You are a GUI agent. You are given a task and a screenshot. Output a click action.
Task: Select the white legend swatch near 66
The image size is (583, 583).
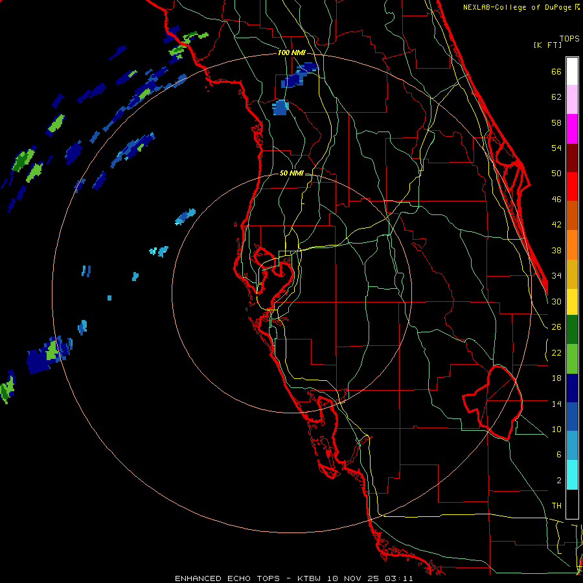coord(572,71)
